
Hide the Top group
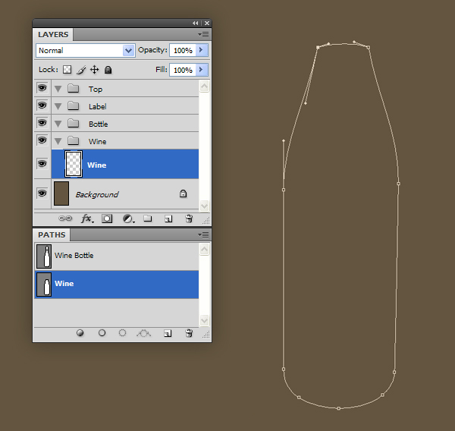coord(42,88)
